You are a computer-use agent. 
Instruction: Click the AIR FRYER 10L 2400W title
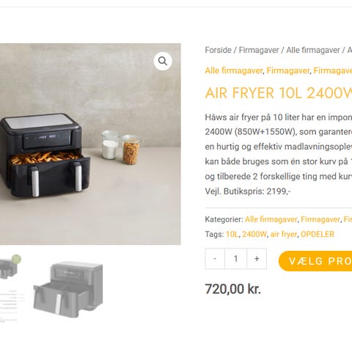[x=279, y=93]
